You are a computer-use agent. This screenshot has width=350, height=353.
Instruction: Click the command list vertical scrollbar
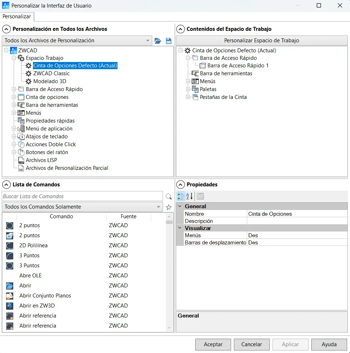[x=169, y=272]
